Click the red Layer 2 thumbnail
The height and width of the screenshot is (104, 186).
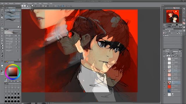tap(169, 87)
